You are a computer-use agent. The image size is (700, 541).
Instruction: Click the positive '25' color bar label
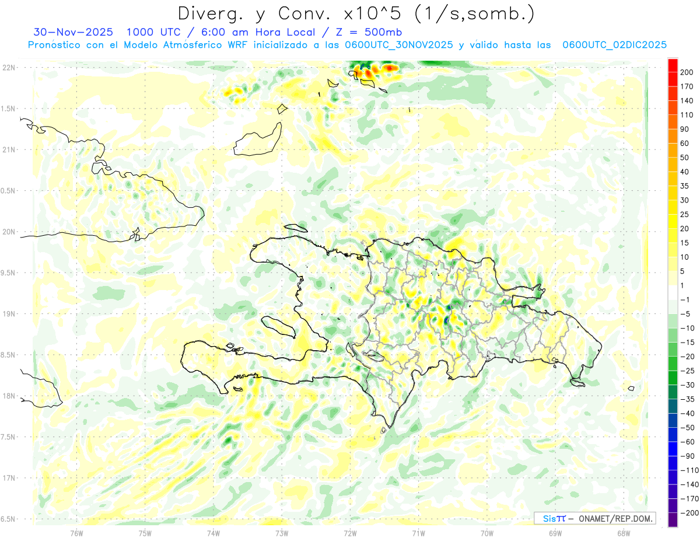686,215
